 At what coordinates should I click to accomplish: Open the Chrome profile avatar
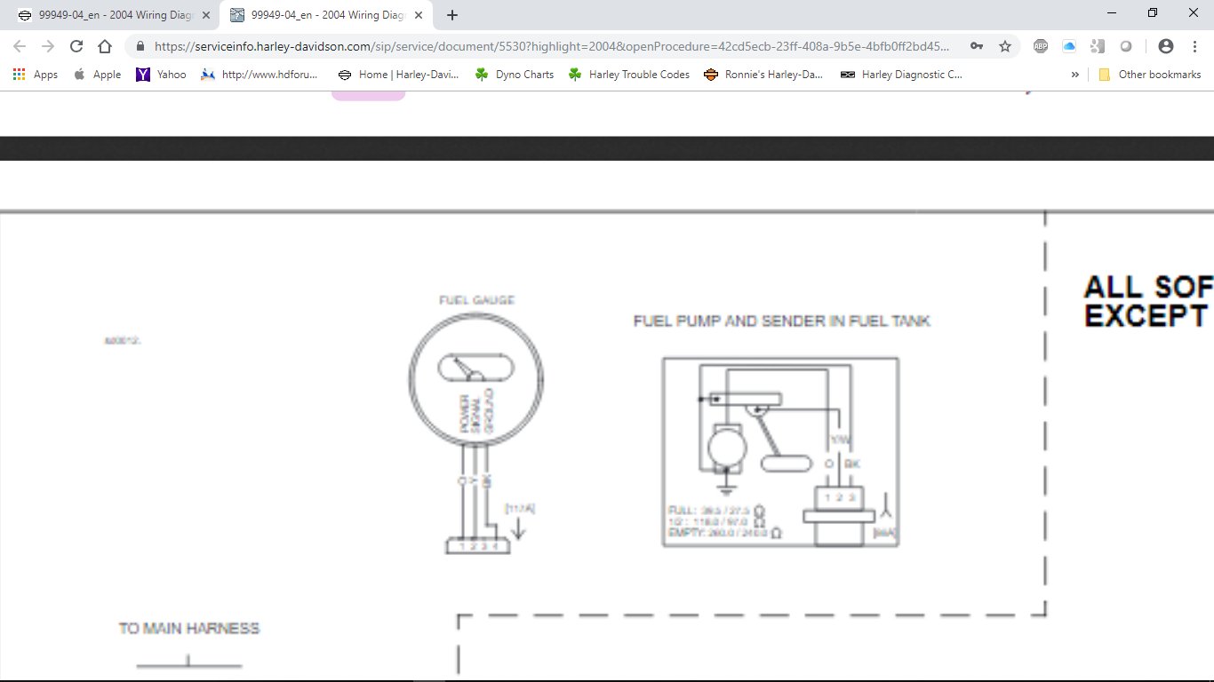click(1166, 46)
